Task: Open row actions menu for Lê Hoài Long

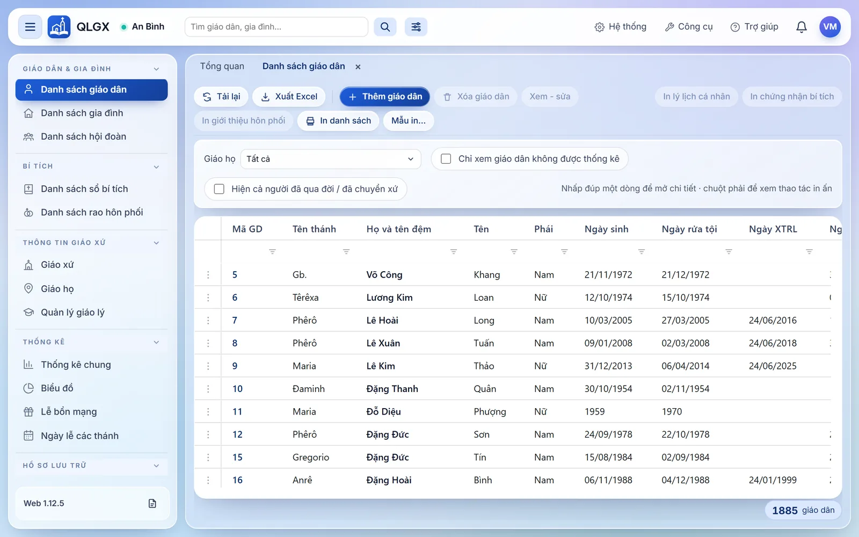Action: tap(208, 321)
